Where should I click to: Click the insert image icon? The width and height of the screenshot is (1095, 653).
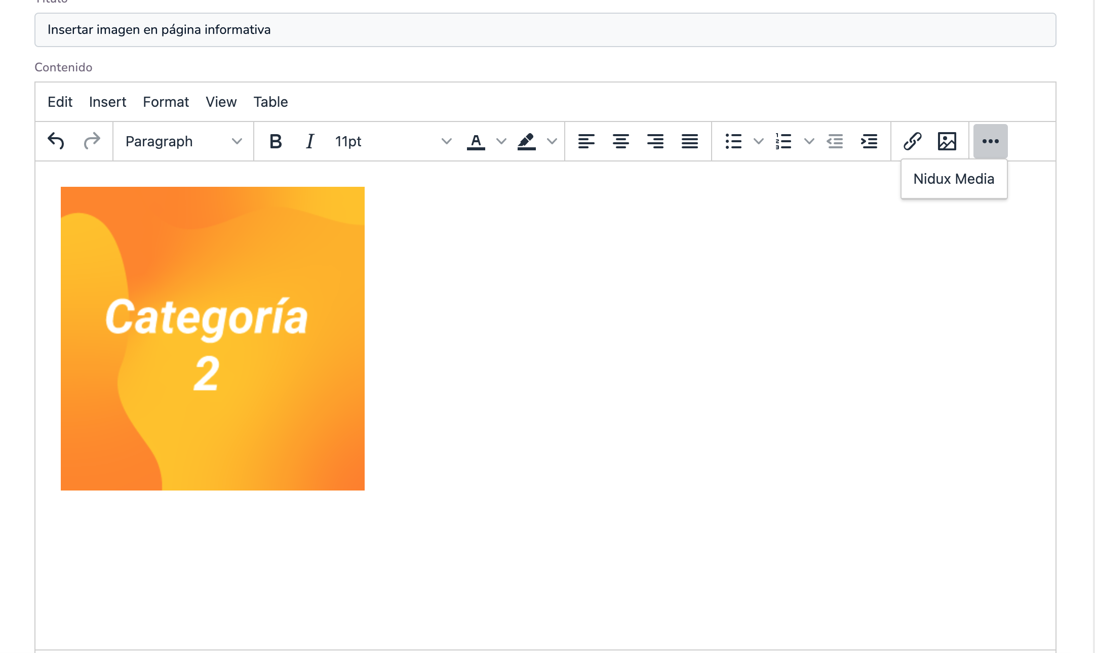click(x=947, y=141)
